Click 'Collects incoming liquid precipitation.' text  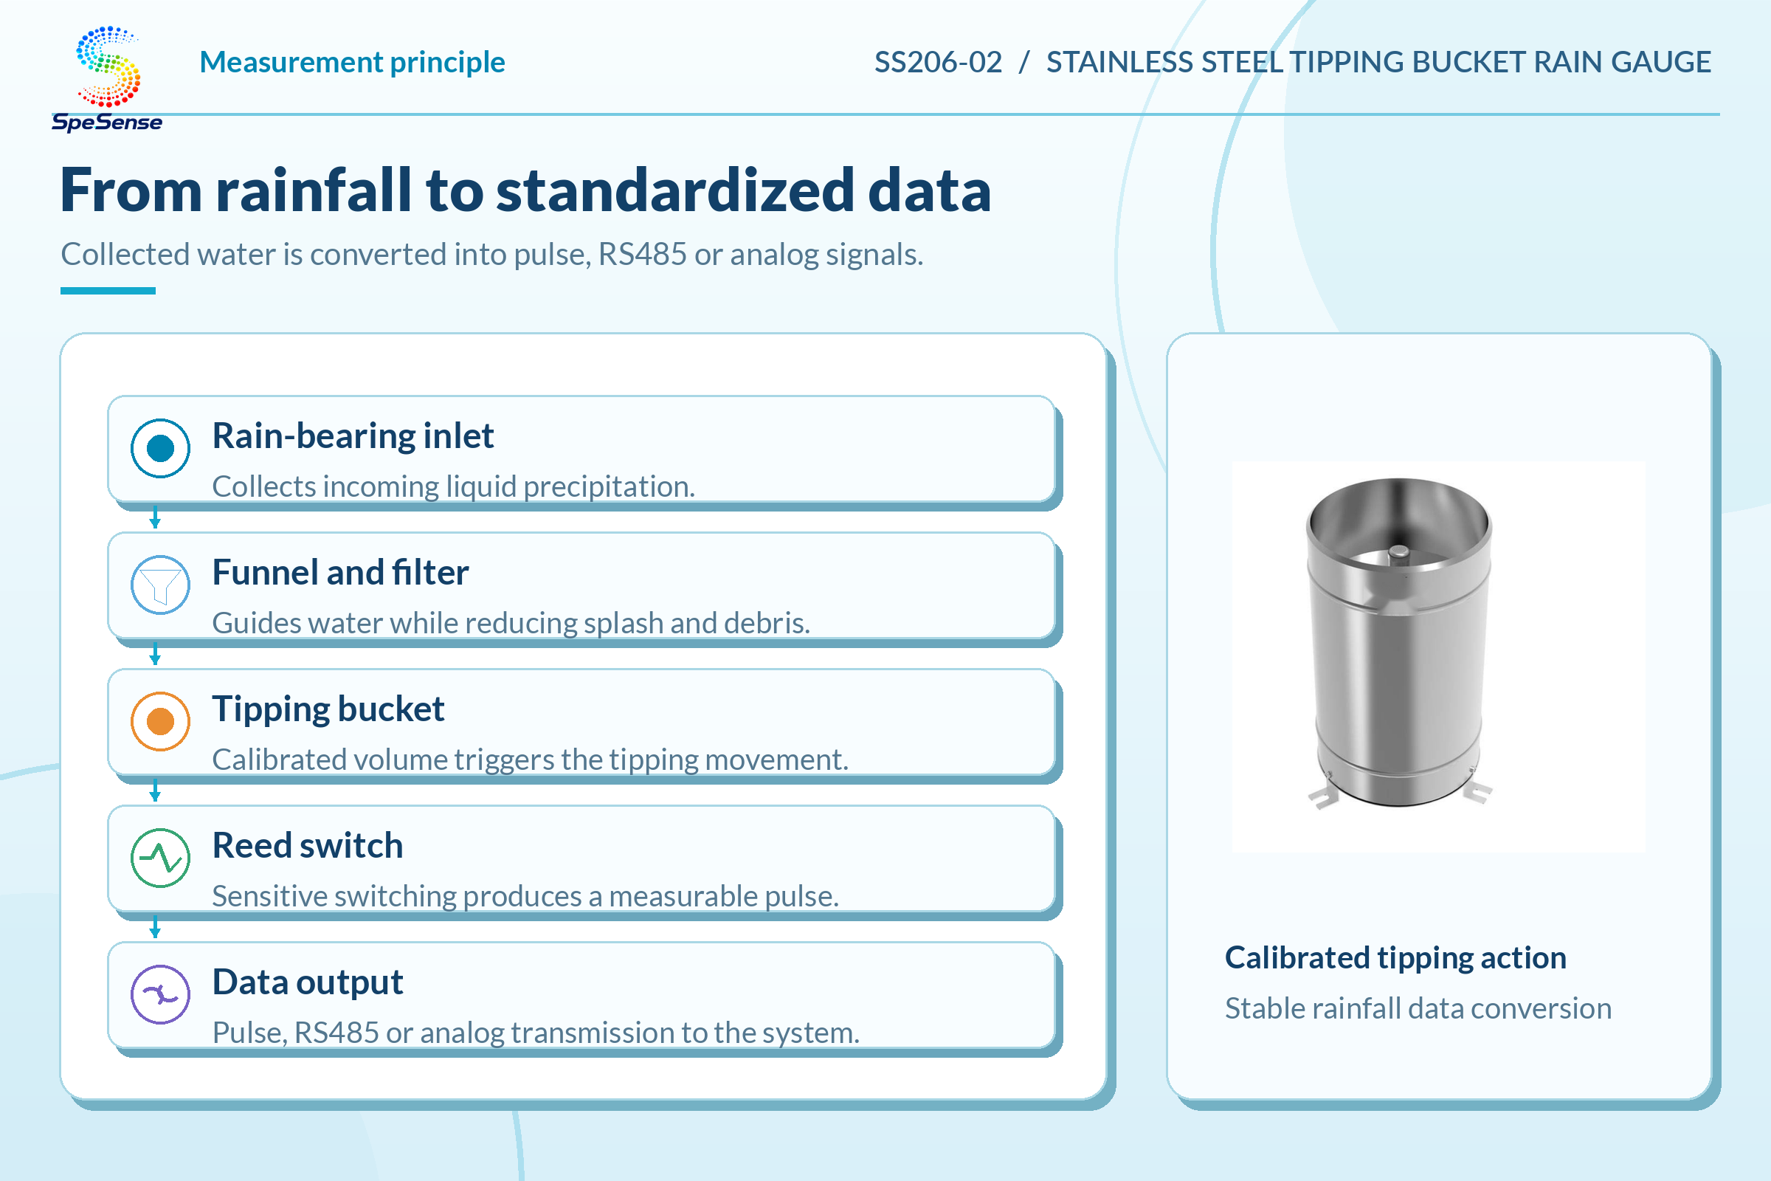[x=453, y=486]
